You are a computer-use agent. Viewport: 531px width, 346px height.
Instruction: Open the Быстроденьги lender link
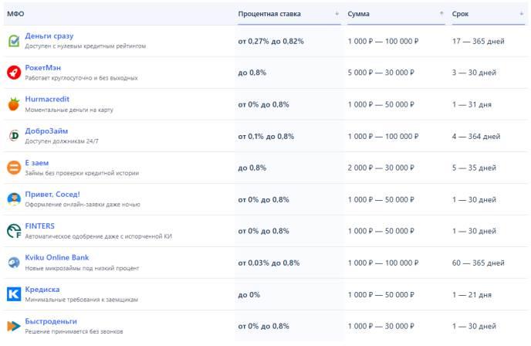(51, 321)
